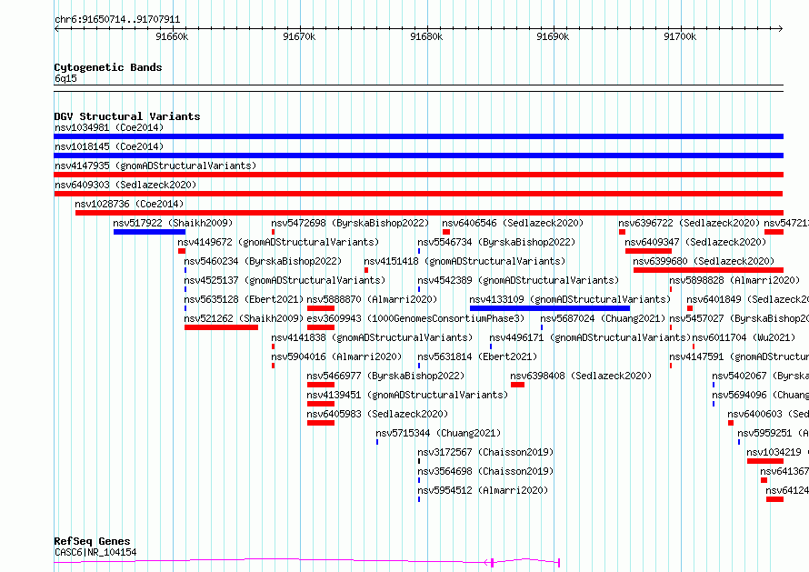
Task: Click nsv4151418 (gnomADStructuralVariants) label
Action: [464, 261]
